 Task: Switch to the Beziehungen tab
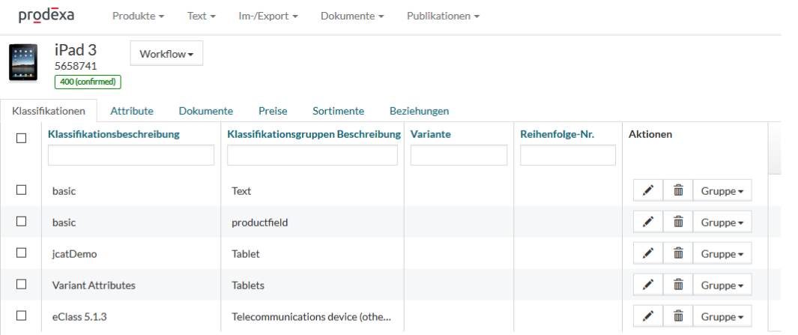tap(420, 111)
